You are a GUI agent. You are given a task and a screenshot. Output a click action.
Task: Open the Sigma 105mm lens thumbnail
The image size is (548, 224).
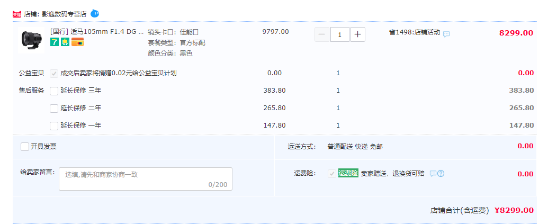31,41
